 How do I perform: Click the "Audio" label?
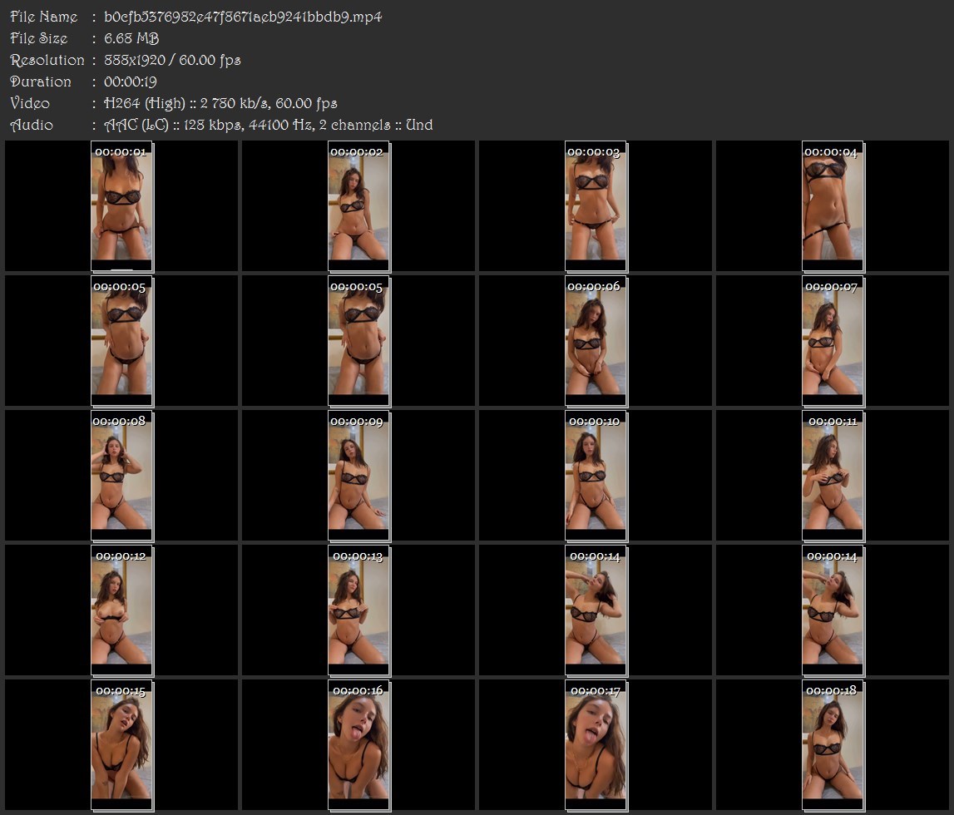click(32, 125)
